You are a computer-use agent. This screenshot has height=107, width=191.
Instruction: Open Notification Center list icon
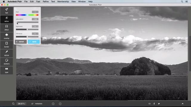187,1
